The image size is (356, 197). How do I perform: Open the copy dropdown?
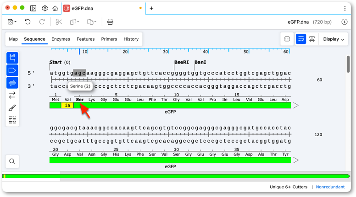pyautogui.click(x=74, y=22)
